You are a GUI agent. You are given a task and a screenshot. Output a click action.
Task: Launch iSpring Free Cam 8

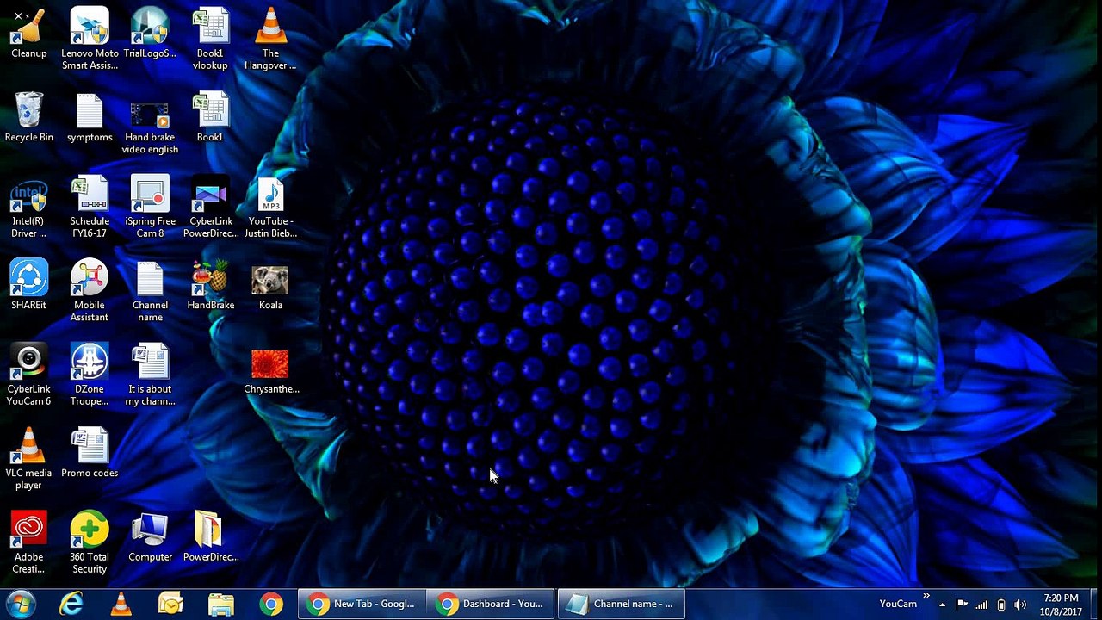click(150, 207)
